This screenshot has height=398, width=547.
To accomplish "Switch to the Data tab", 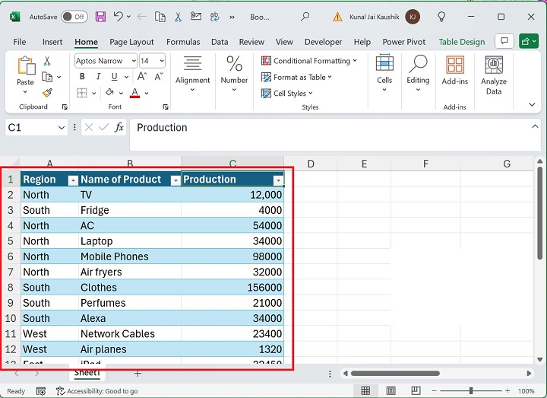I will (x=220, y=42).
